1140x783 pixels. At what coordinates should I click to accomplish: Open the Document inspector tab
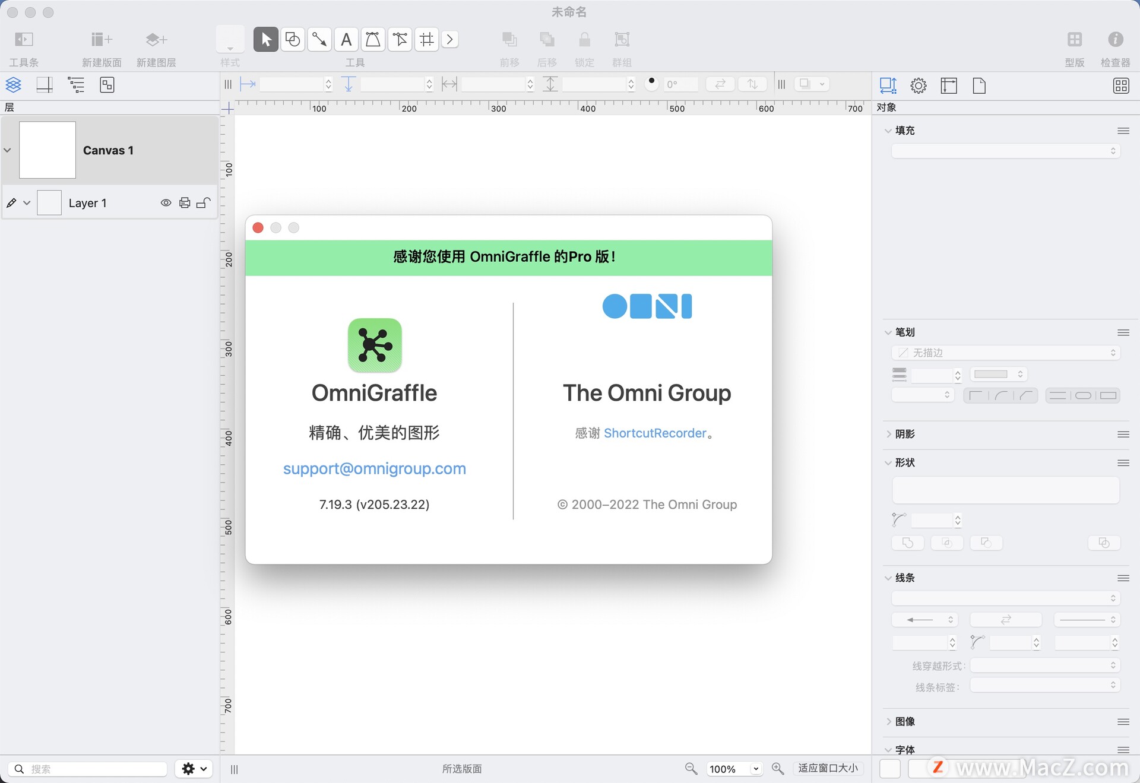pyautogui.click(x=979, y=85)
